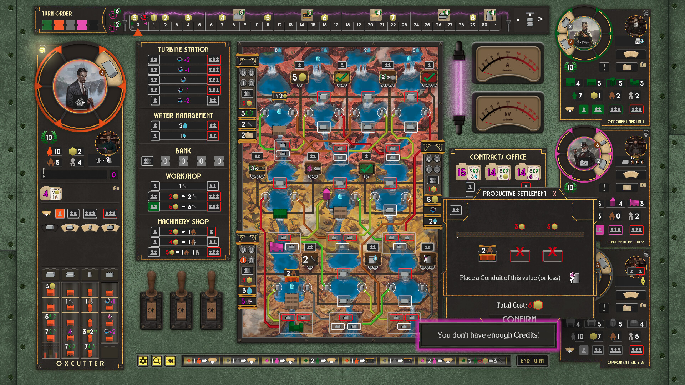Select the 15-point contract with 9 VP

(x=468, y=173)
